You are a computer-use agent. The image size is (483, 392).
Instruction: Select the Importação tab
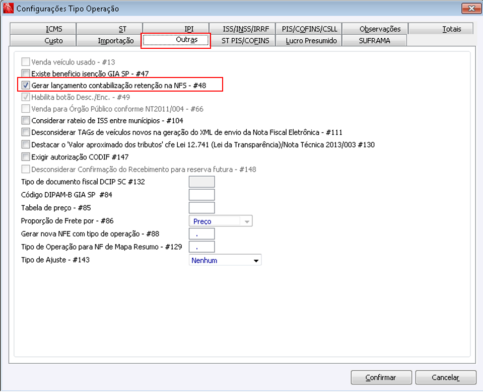[109, 41]
